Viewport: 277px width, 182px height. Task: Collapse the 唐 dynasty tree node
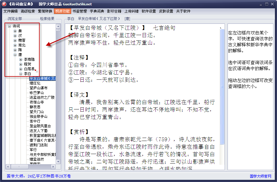[15, 55]
